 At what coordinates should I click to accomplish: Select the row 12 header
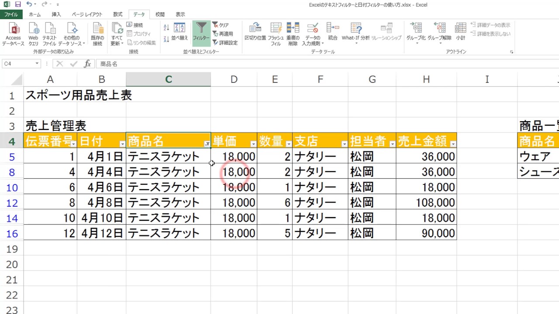point(12,202)
